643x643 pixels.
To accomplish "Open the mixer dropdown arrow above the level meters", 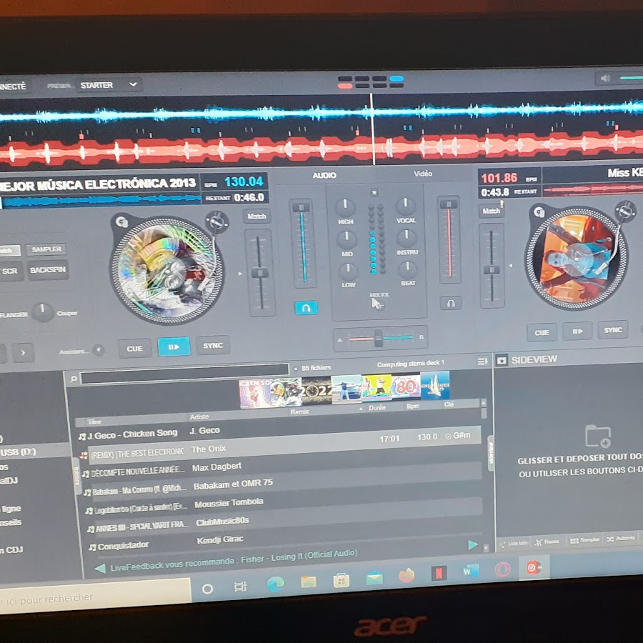I will tap(374, 192).
